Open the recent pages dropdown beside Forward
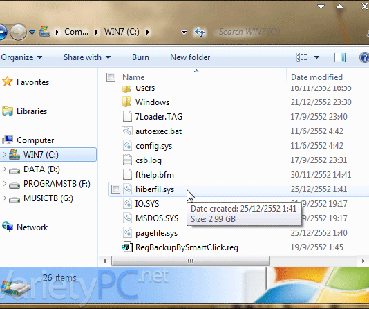Viewport: 369px width, 309px height. pyautogui.click(x=32, y=32)
